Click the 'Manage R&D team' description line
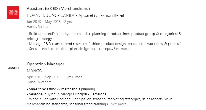The width and height of the screenshot is (206, 110). tap(104, 44)
